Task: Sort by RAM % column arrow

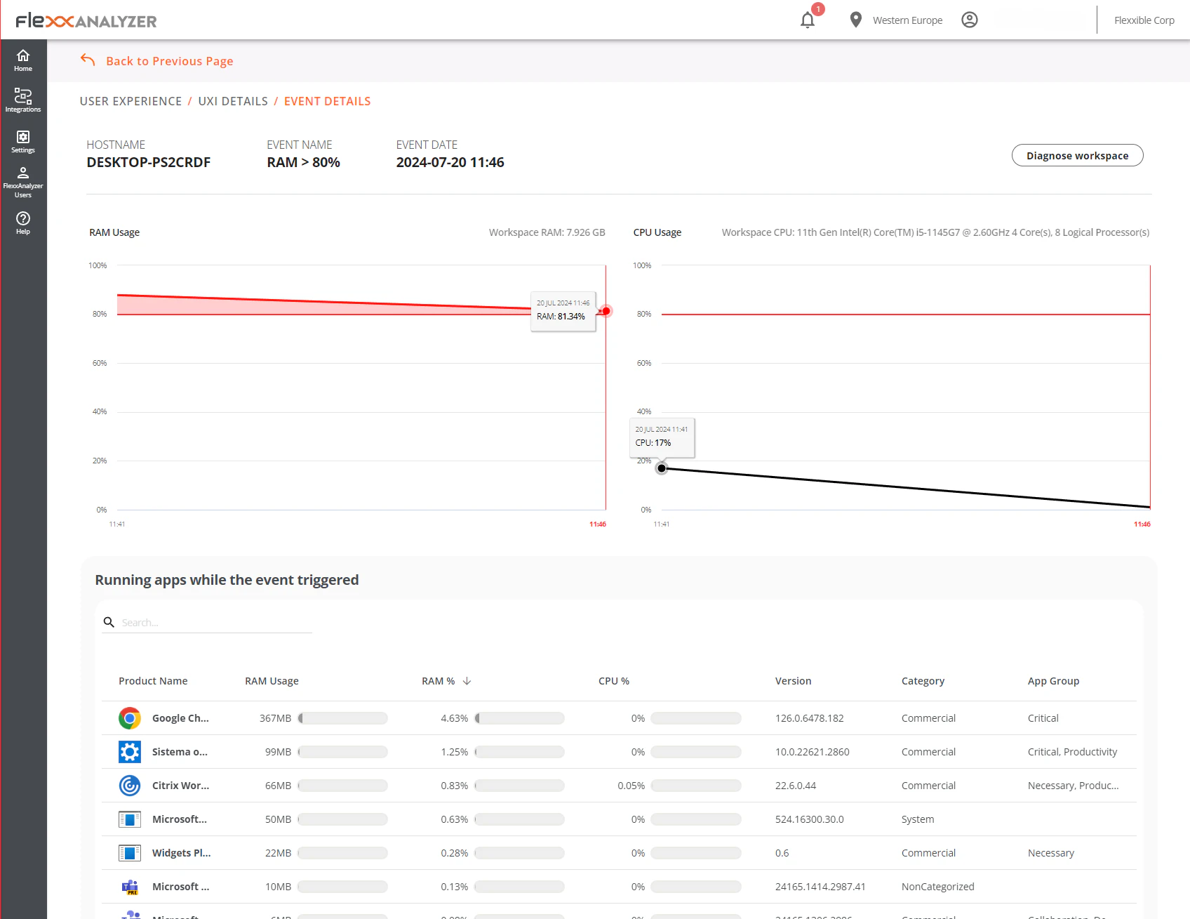Action: (x=467, y=681)
